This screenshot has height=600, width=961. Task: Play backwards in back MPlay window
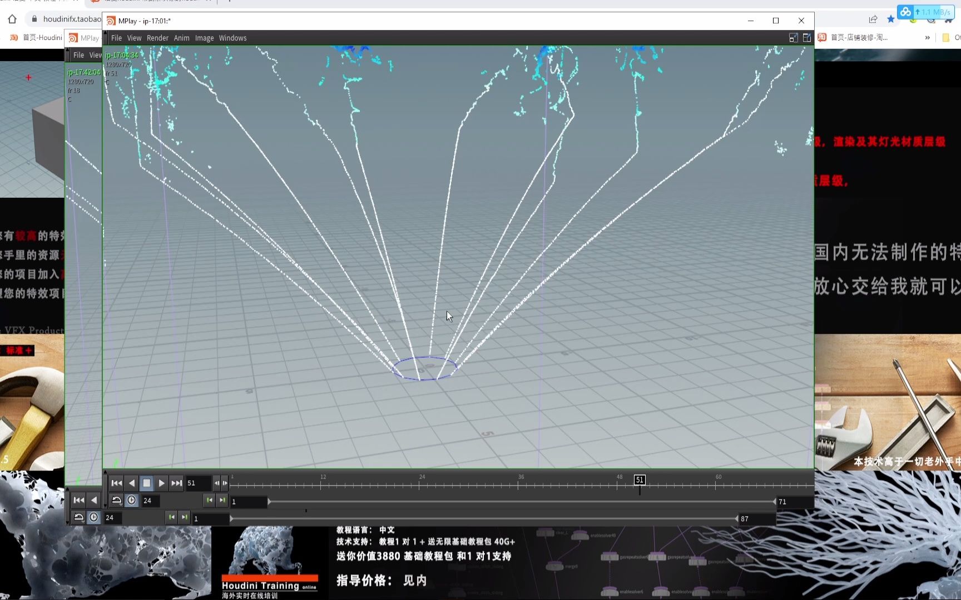click(x=94, y=500)
